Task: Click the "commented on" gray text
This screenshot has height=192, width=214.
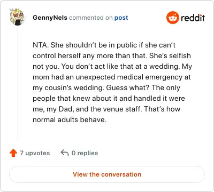Action: (91, 18)
